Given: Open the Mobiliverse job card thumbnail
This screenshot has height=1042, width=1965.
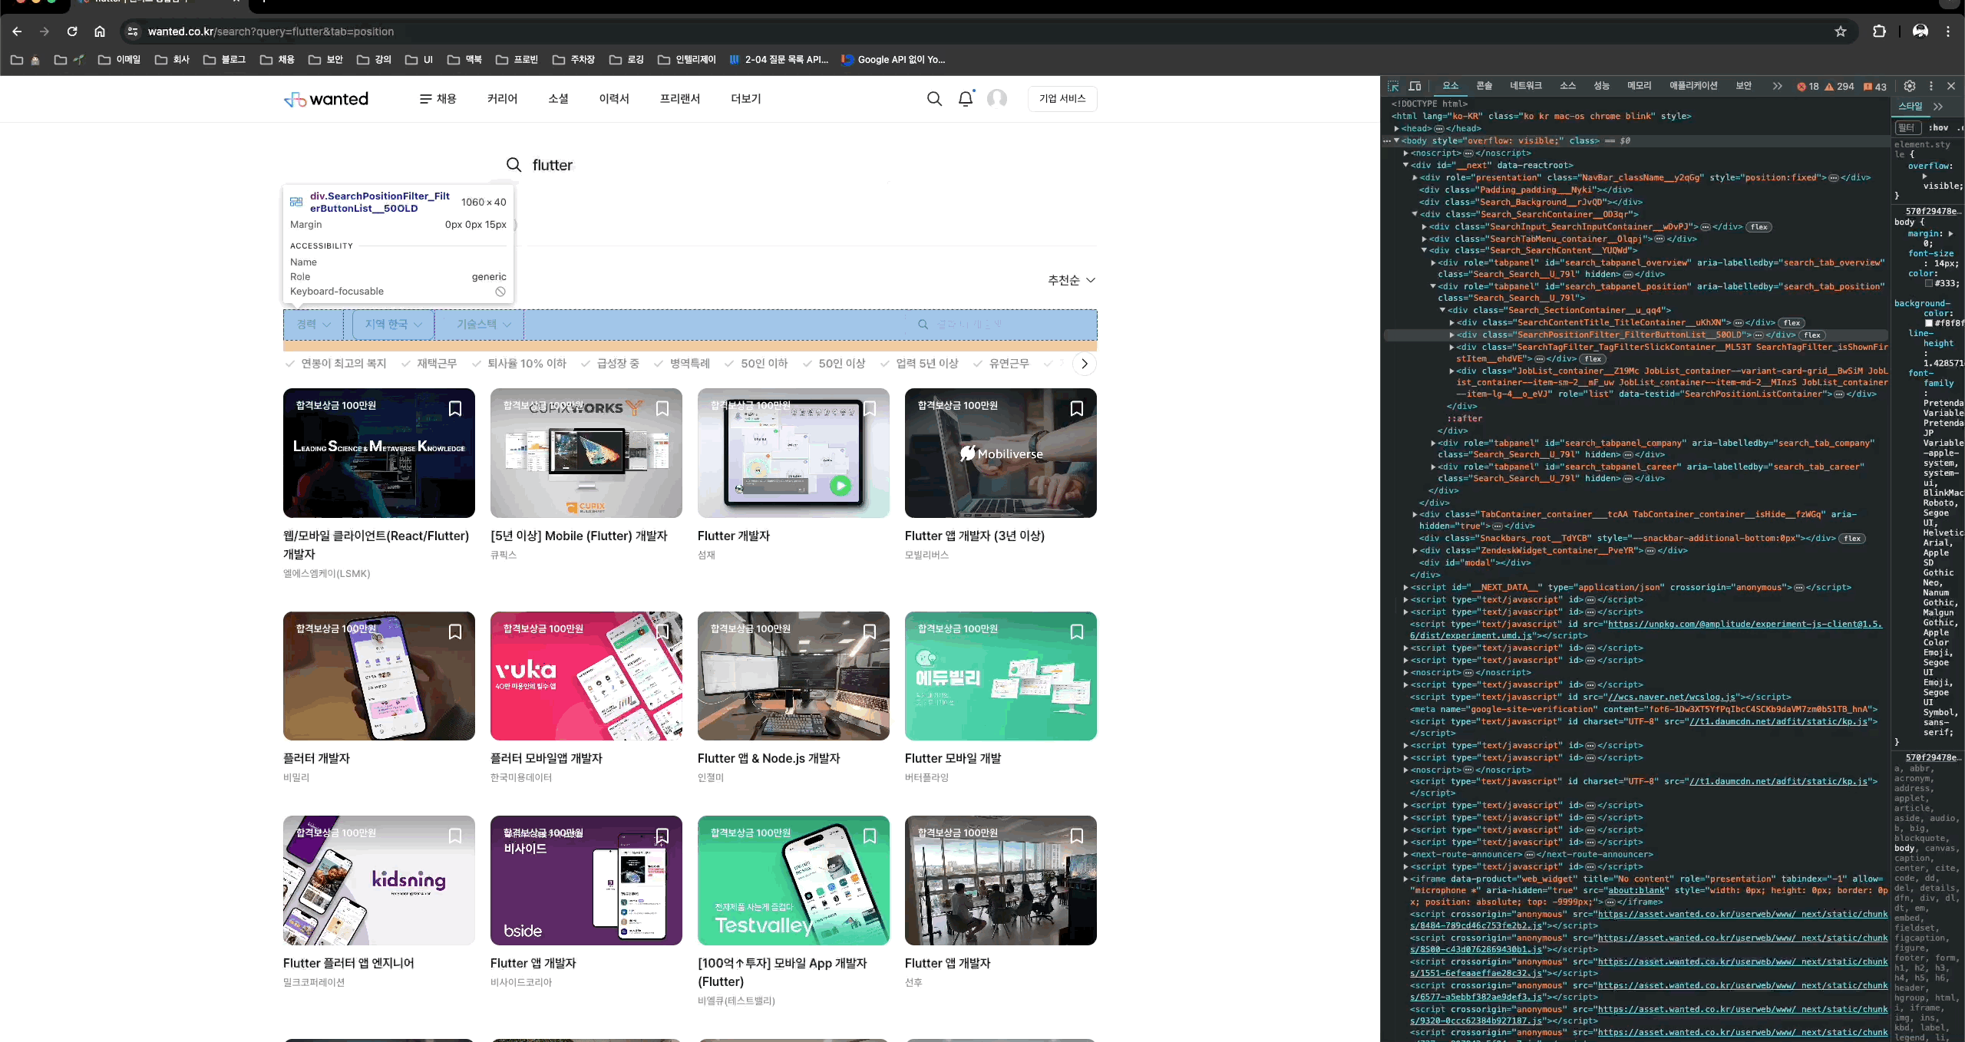Looking at the screenshot, I should click(1001, 453).
